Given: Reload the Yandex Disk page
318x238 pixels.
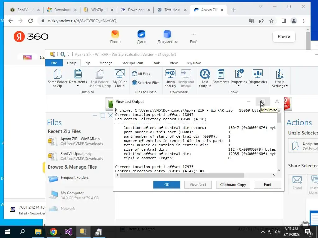Looking at the screenshot, I should (x=30, y=21).
